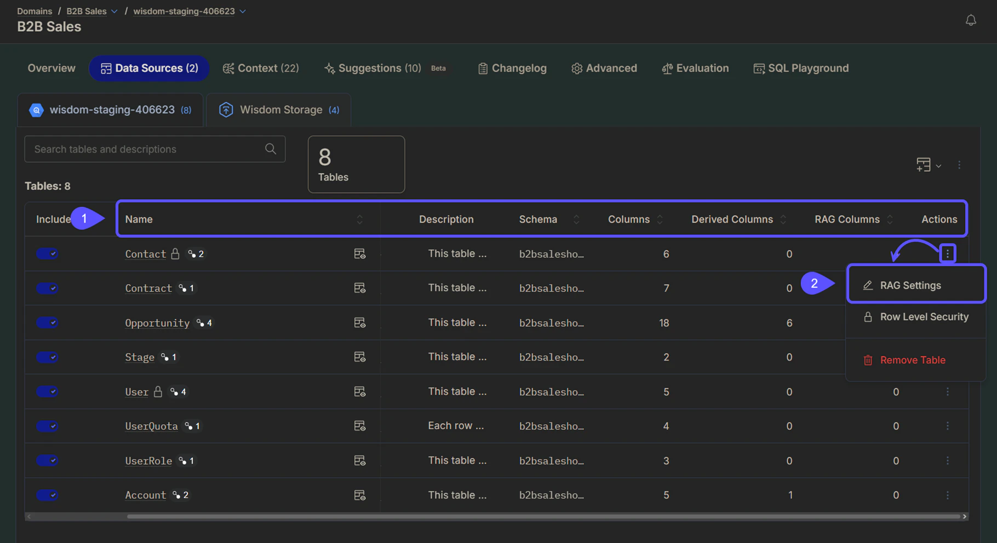997x543 pixels.
Task: Toggle include switch for Account
Action: tap(48, 495)
